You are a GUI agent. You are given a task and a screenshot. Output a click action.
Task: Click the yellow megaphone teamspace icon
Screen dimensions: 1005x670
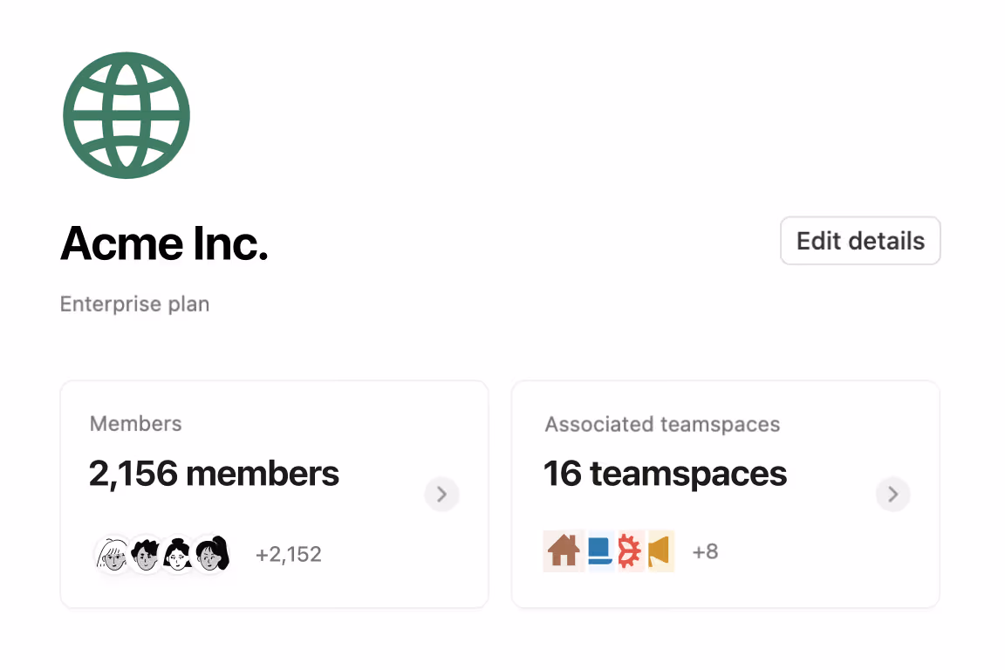661,551
